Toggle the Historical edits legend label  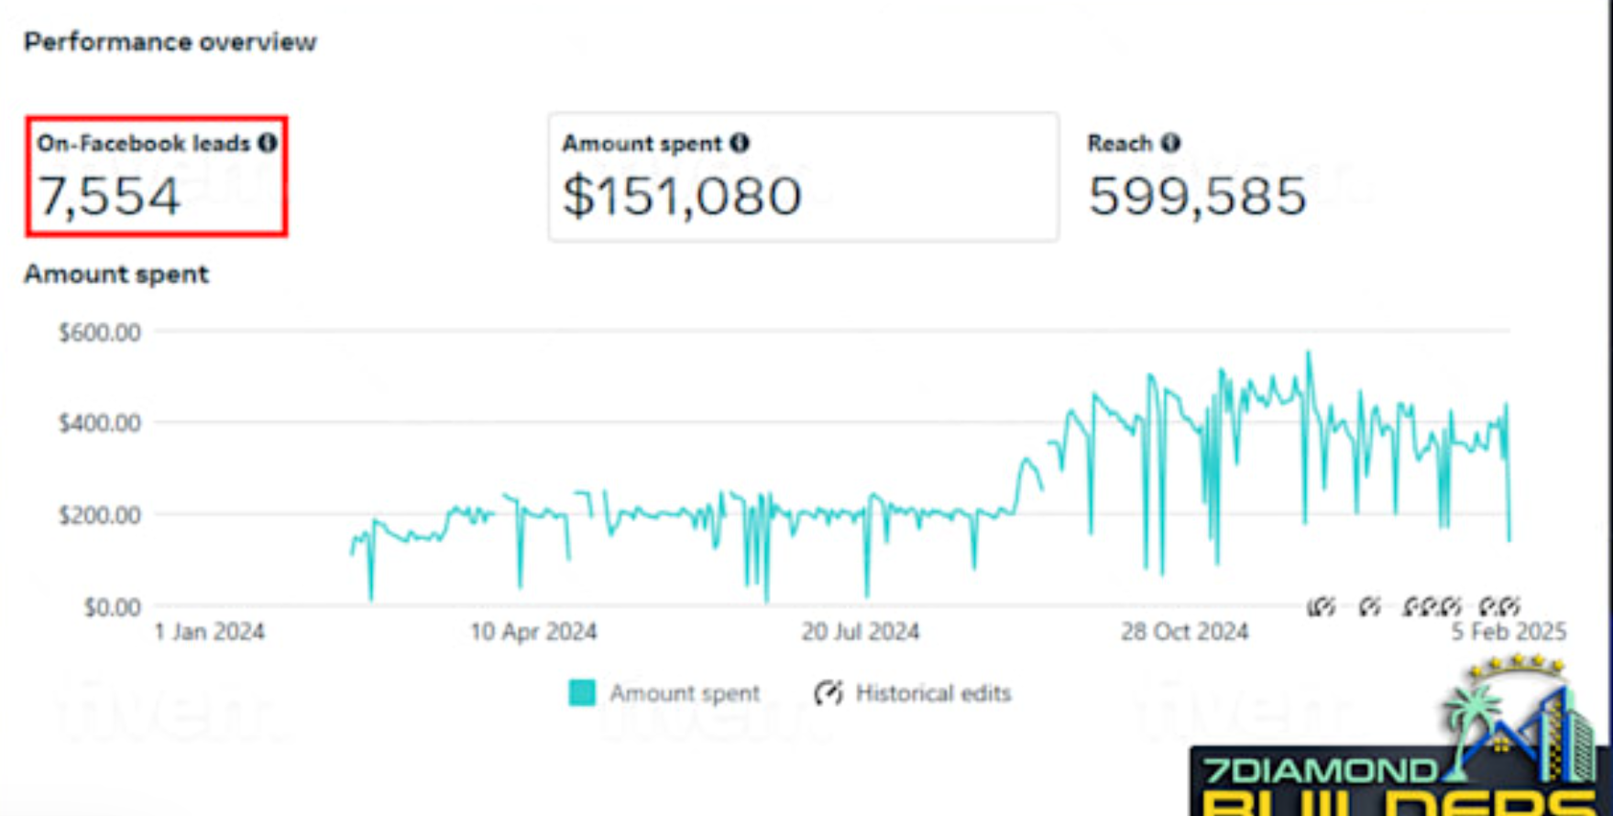coord(933,693)
